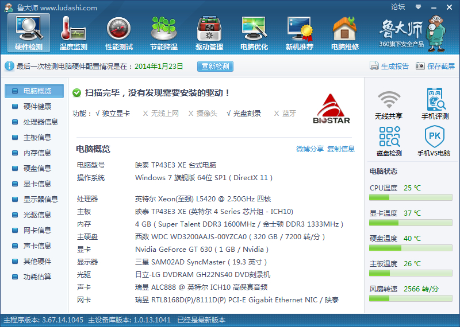
Task: Open the 硬件检测 hardware detection tool
Action: tap(29, 33)
